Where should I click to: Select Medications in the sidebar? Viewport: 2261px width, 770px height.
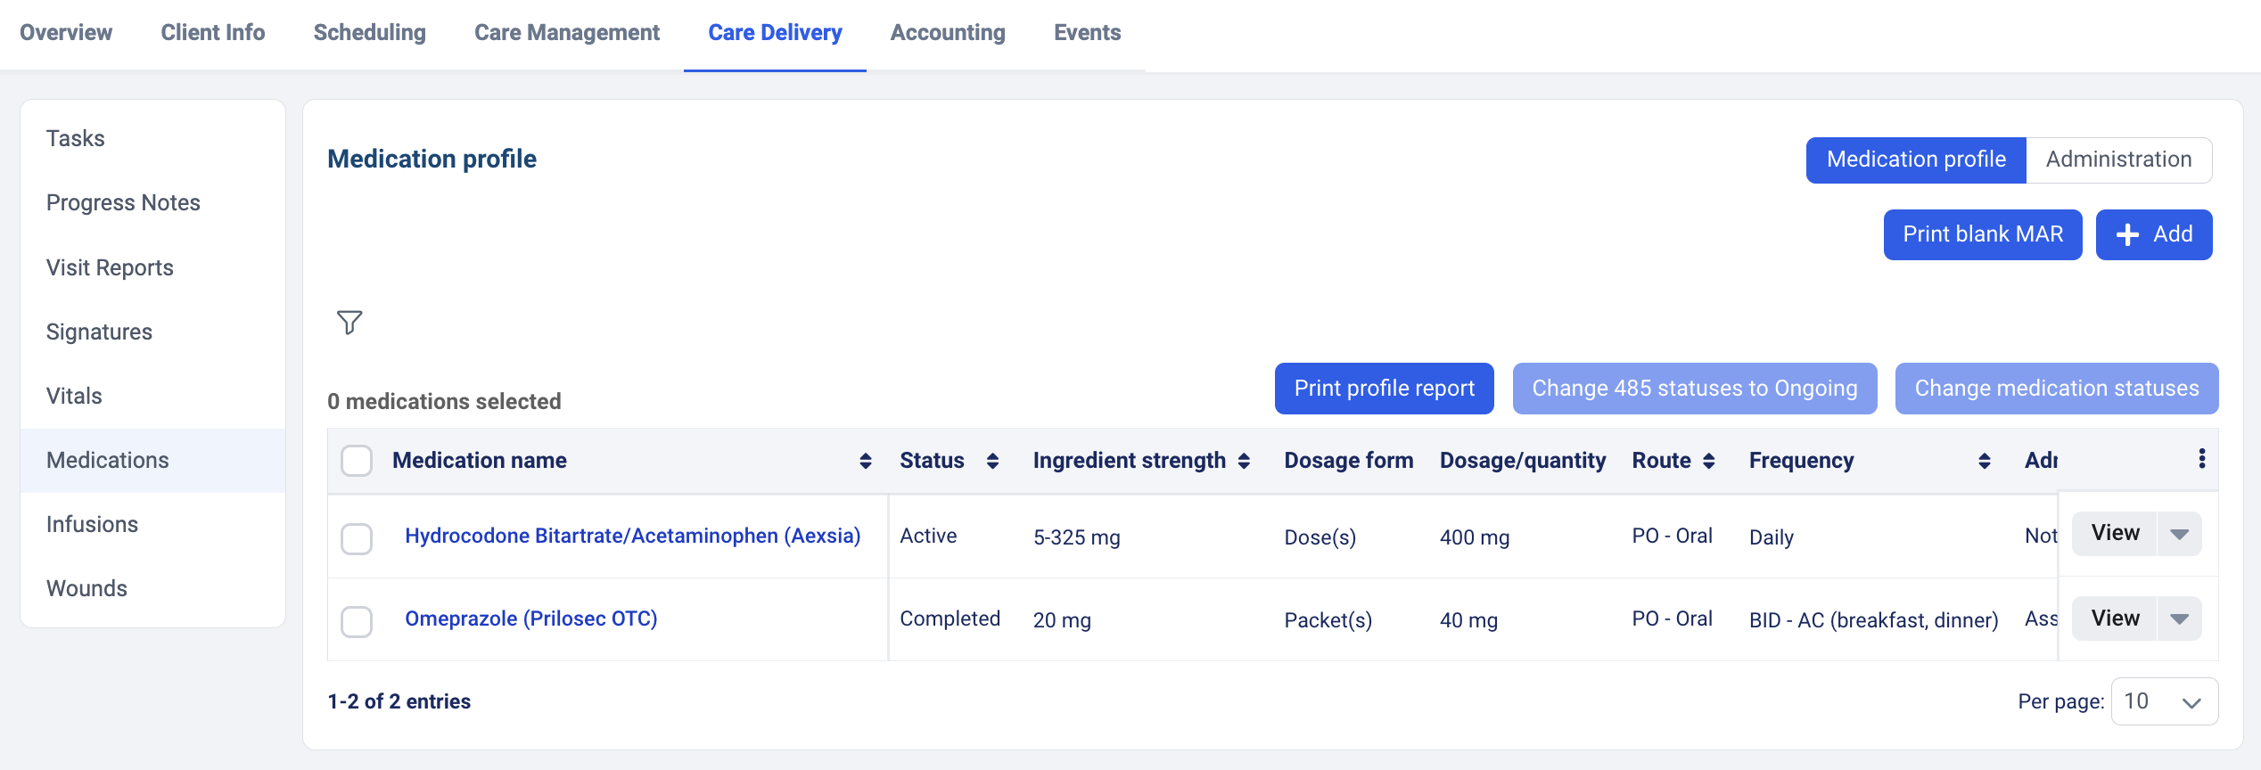point(152,461)
